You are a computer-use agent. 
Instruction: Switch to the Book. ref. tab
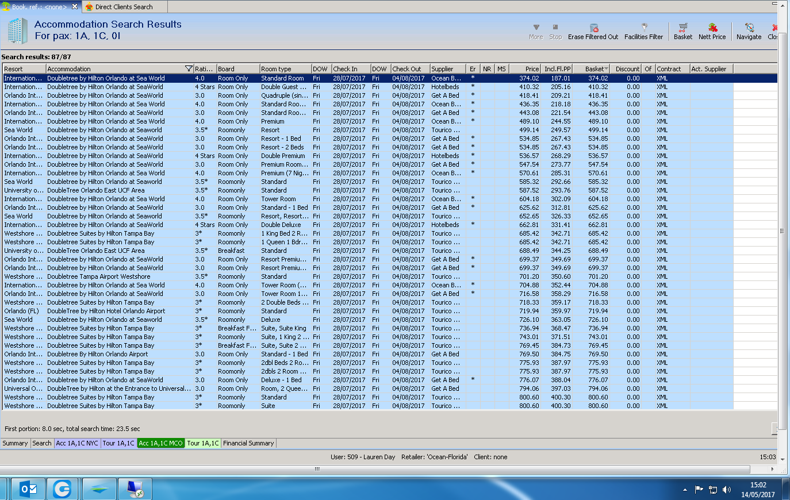click(x=40, y=7)
